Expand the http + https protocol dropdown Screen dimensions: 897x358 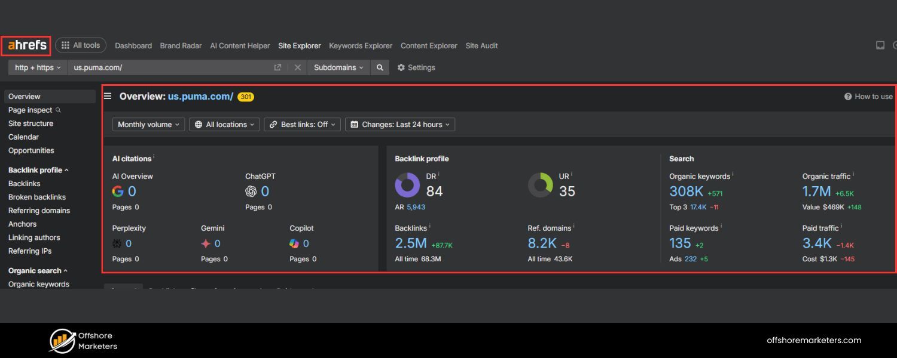coord(38,67)
